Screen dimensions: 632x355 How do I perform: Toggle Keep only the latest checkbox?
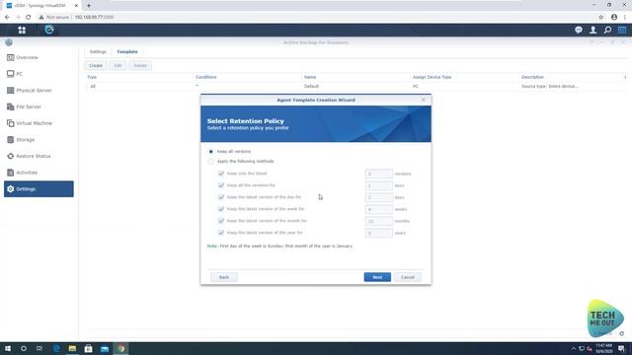[x=221, y=174]
